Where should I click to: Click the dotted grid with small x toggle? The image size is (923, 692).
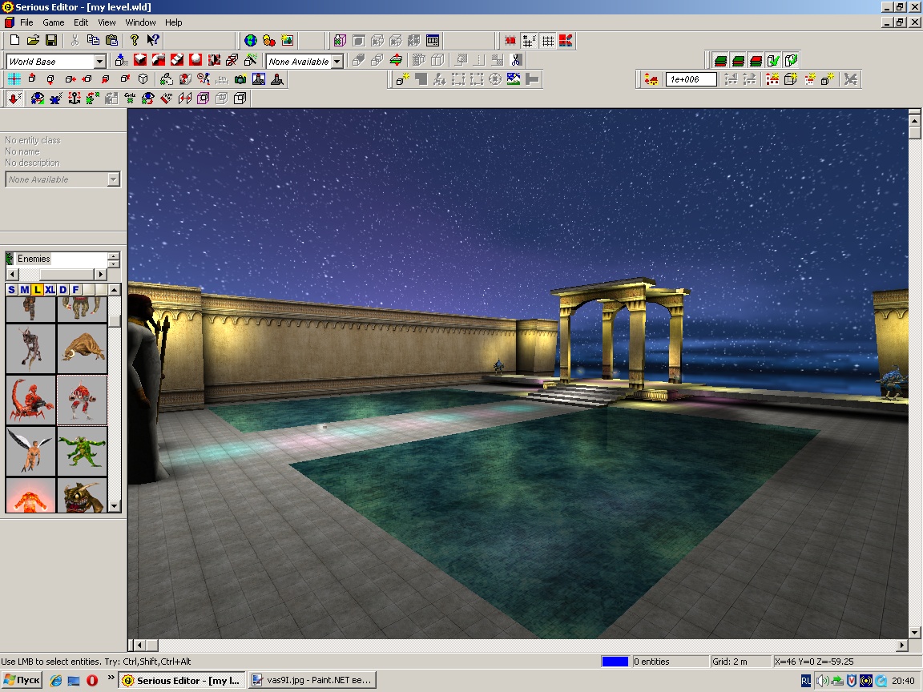pyautogui.click(x=529, y=41)
